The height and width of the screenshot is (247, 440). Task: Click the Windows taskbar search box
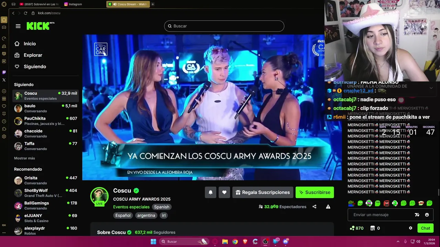(184, 242)
